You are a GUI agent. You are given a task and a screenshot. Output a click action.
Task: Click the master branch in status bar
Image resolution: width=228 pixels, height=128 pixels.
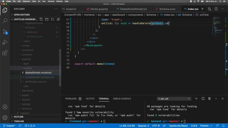[x=9, y=126]
